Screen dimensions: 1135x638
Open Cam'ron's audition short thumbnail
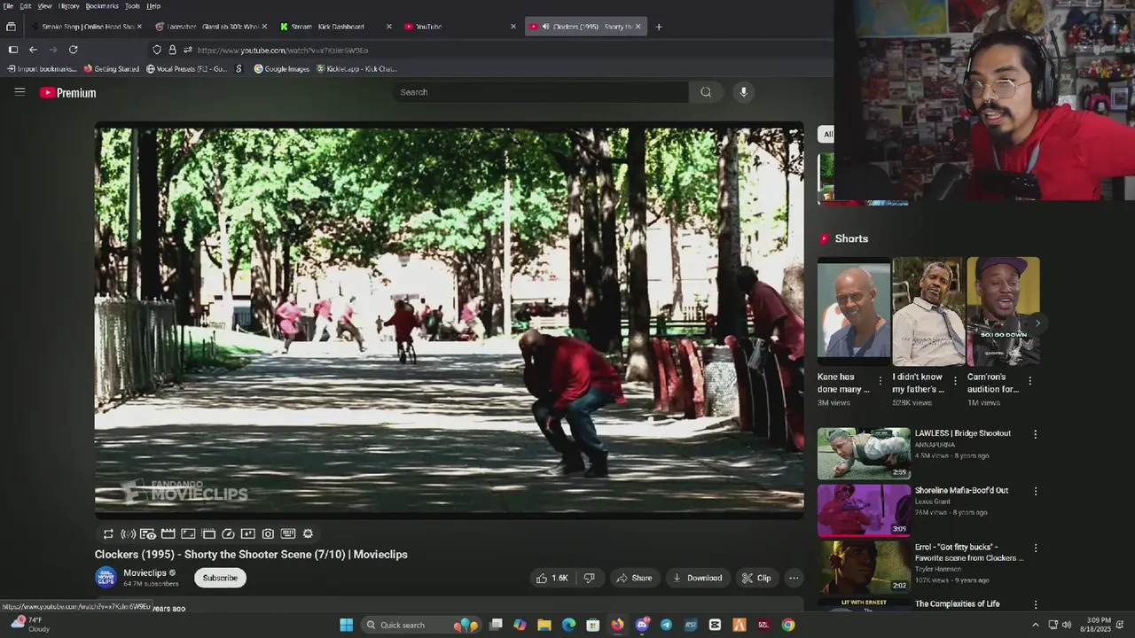click(x=1003, y=311)
